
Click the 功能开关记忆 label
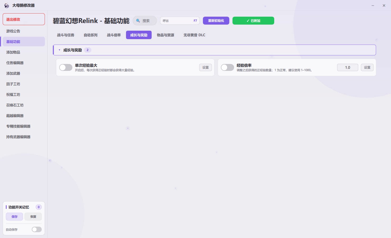(19, 207)
